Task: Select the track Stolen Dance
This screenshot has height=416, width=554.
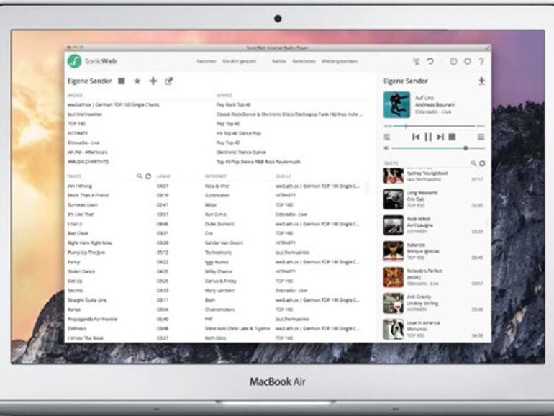Action: (81, 271)
